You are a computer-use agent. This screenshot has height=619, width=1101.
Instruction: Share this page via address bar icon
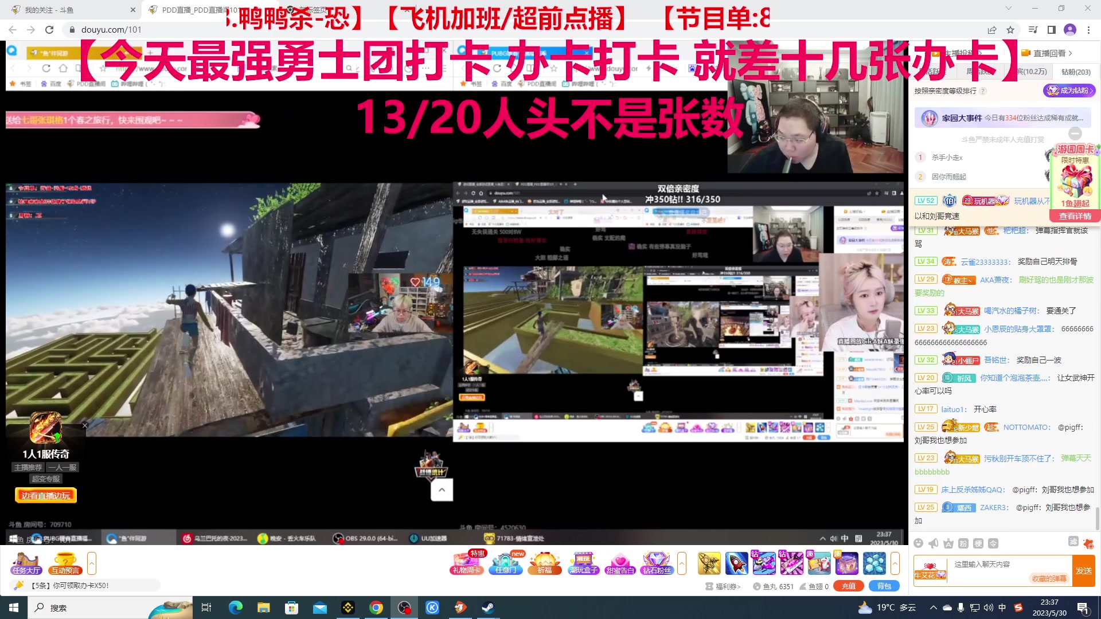pos(992,30)
